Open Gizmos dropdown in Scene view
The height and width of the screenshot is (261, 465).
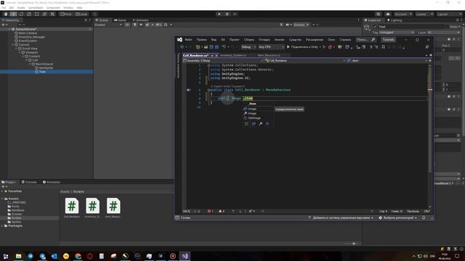(x=301, y=25)
